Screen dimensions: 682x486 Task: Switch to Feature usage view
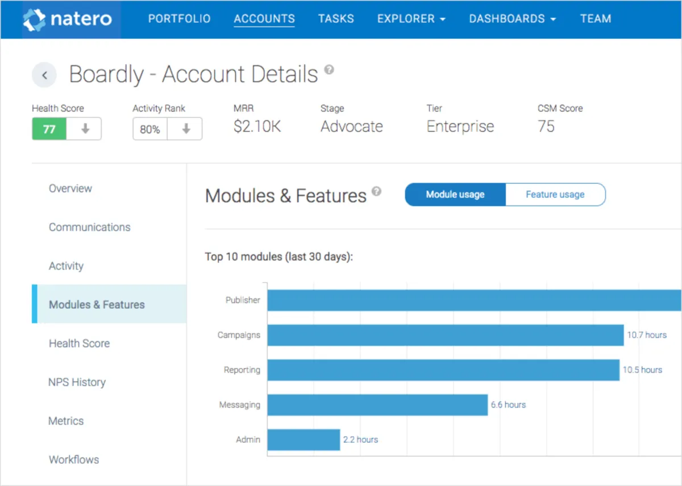pos(555,194)
